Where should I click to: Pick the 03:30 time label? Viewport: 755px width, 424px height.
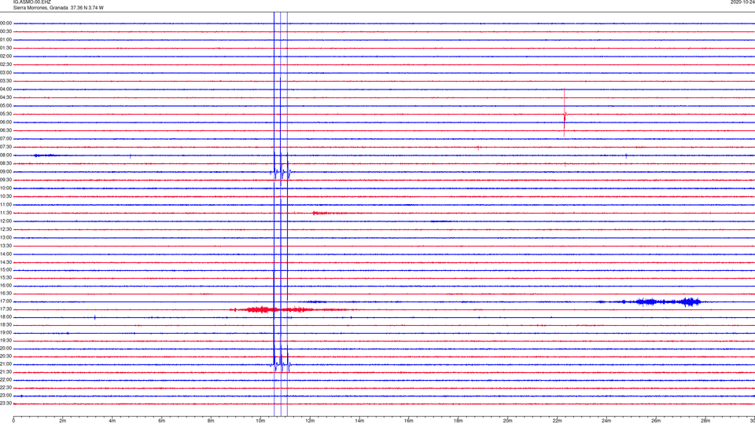tap(6, 81)
